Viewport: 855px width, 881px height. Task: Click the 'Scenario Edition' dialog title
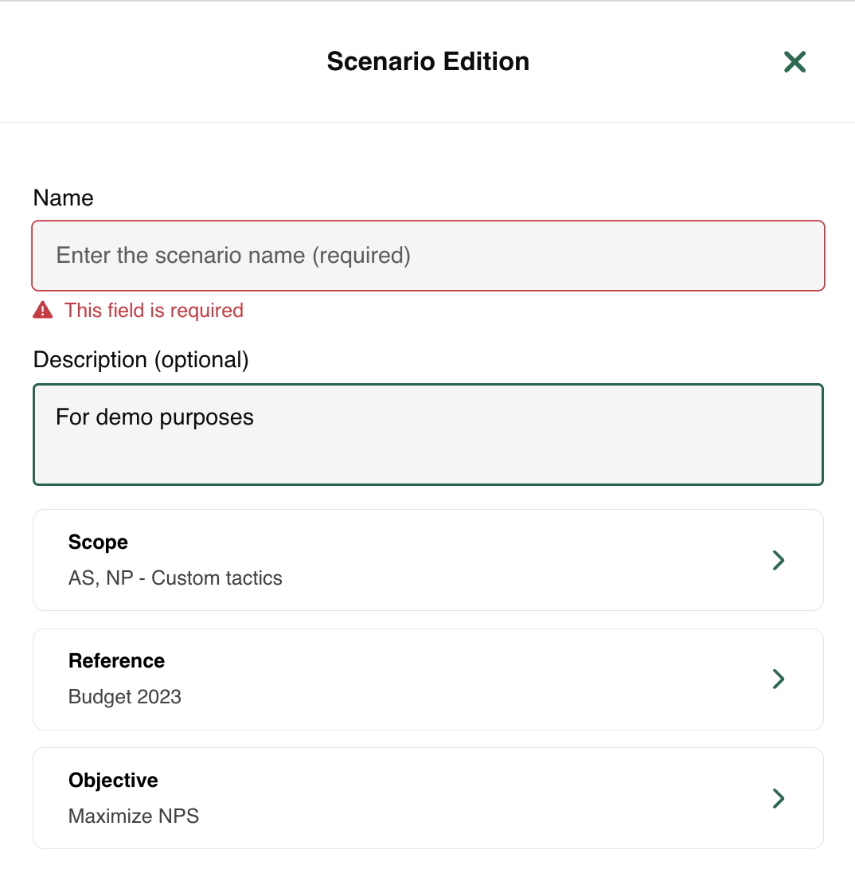tap(427, 61)
